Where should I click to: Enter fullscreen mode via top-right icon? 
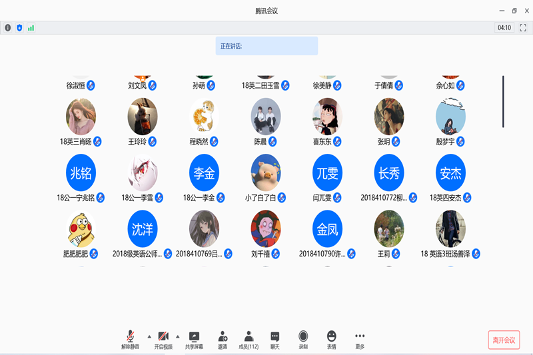click(x=523, y=28)
